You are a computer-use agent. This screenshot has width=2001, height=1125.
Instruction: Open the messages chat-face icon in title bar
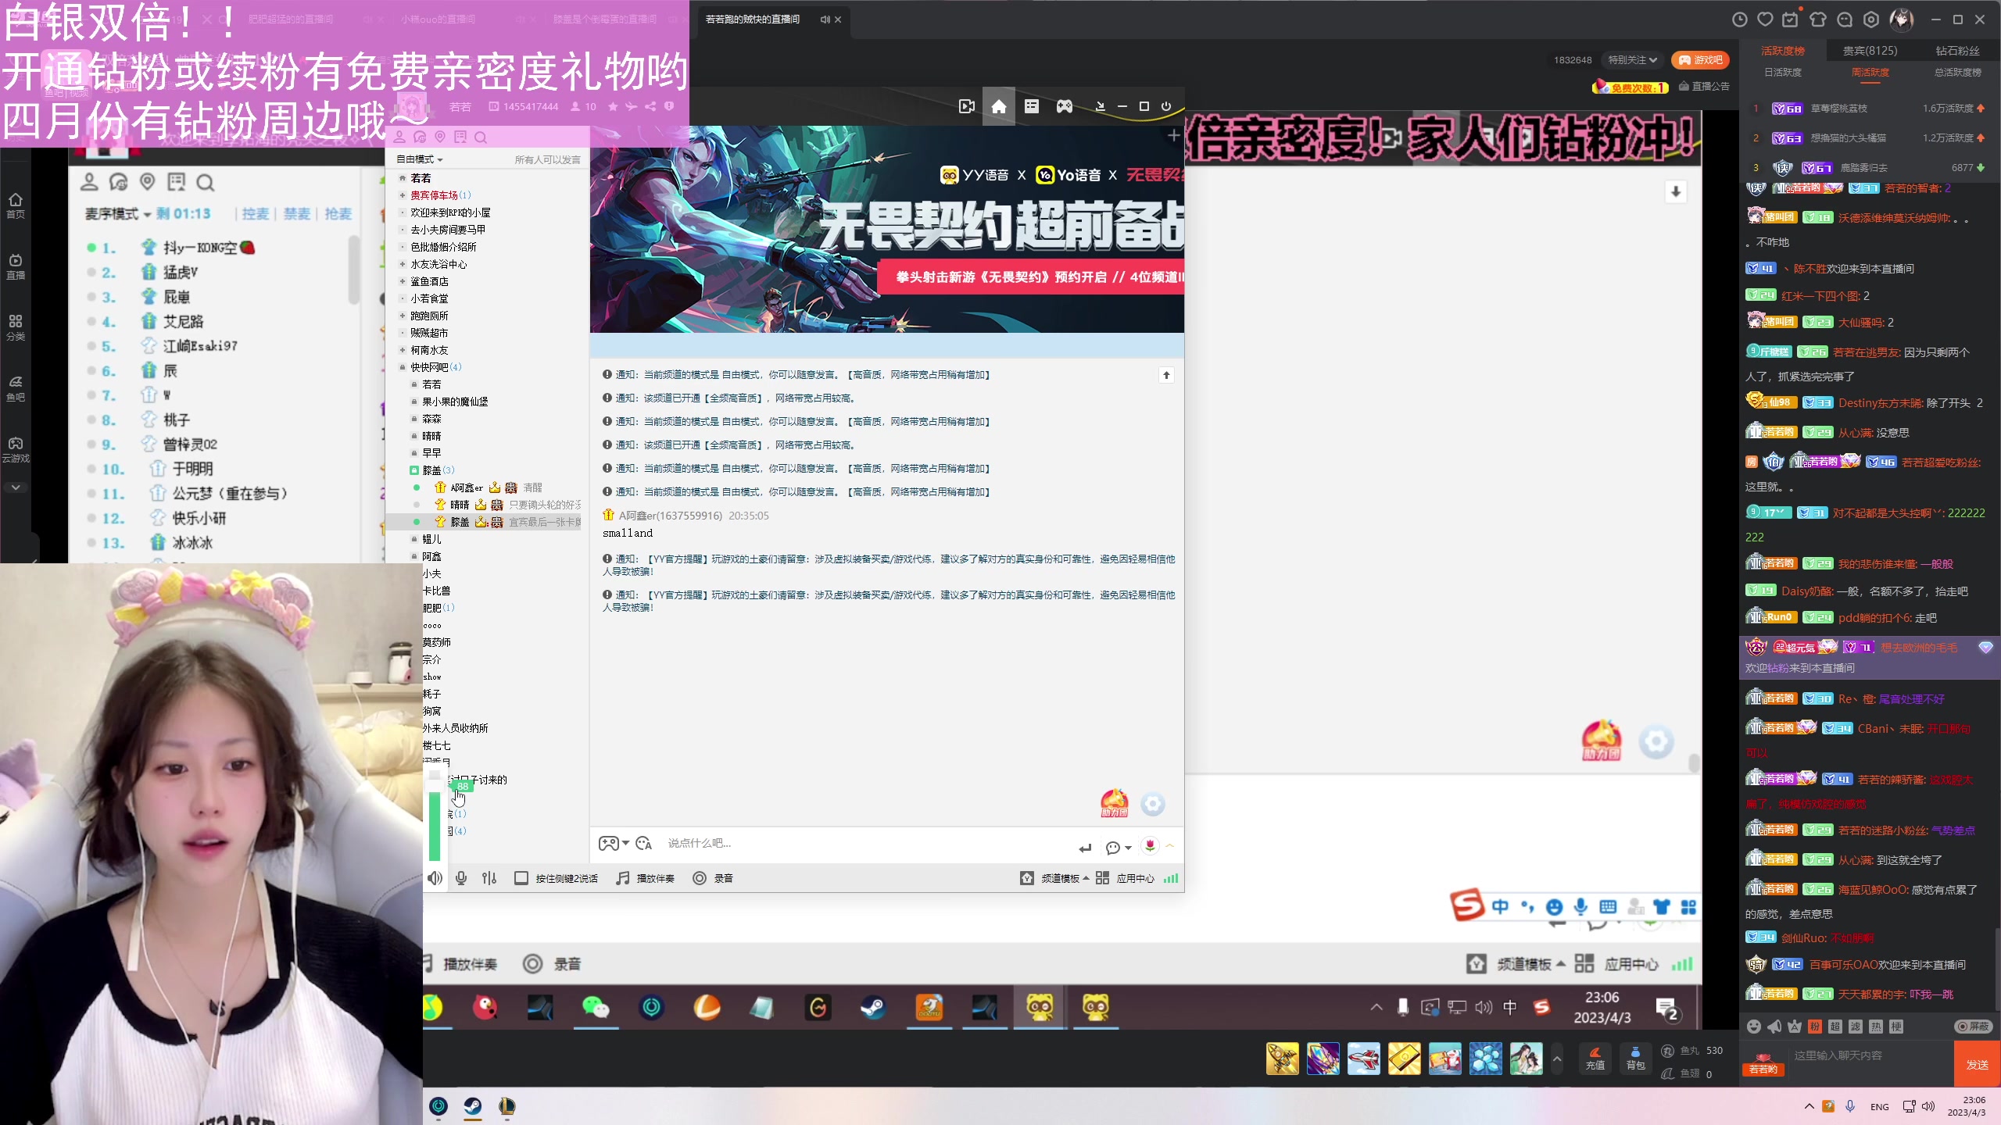coord(1845,20)
